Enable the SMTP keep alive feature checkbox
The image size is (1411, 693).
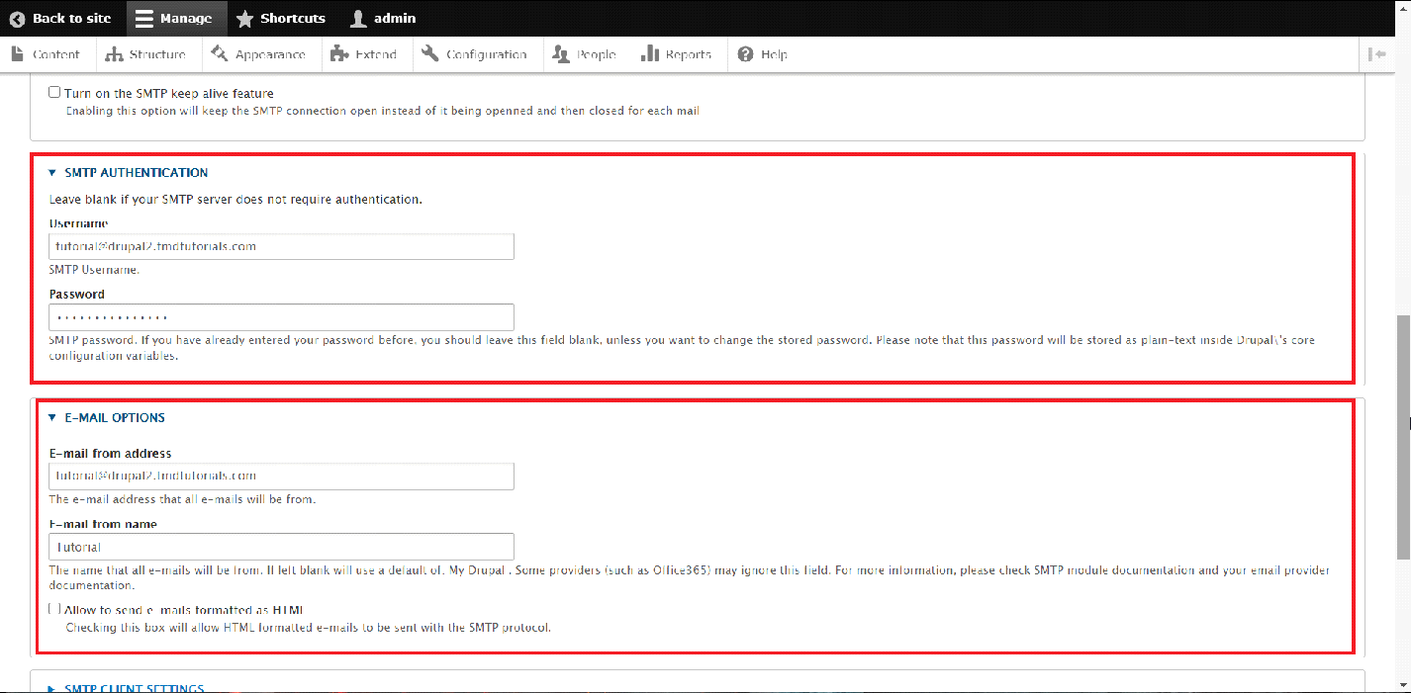pyautogui.click(x=55, y=93)
